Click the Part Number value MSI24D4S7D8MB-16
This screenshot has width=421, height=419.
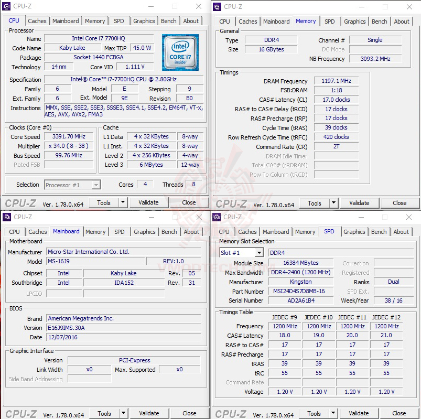point(301,291)
